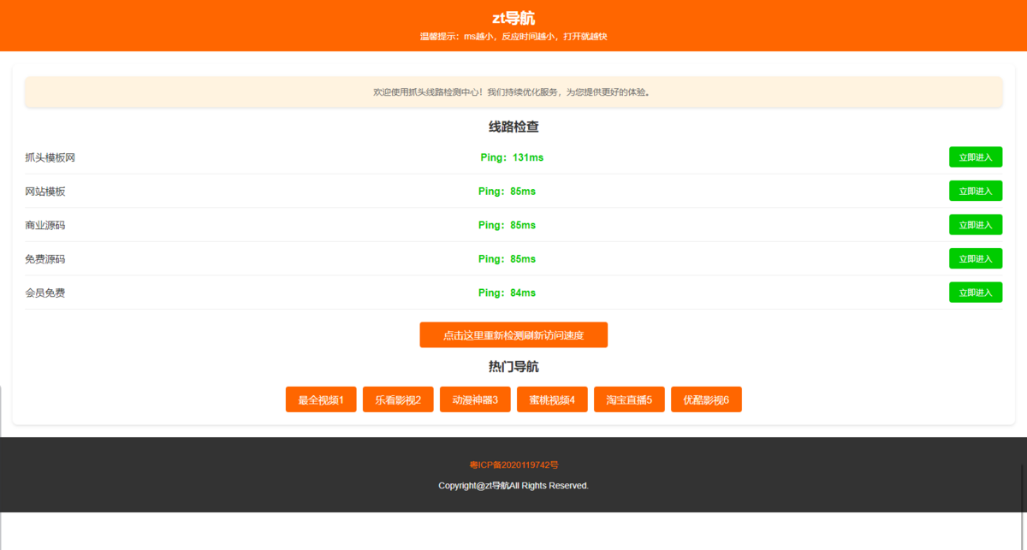Open the 蜜桃视频4 navigation button
Viewport: 1027px width, 550px height.
(x=552, y=399)
